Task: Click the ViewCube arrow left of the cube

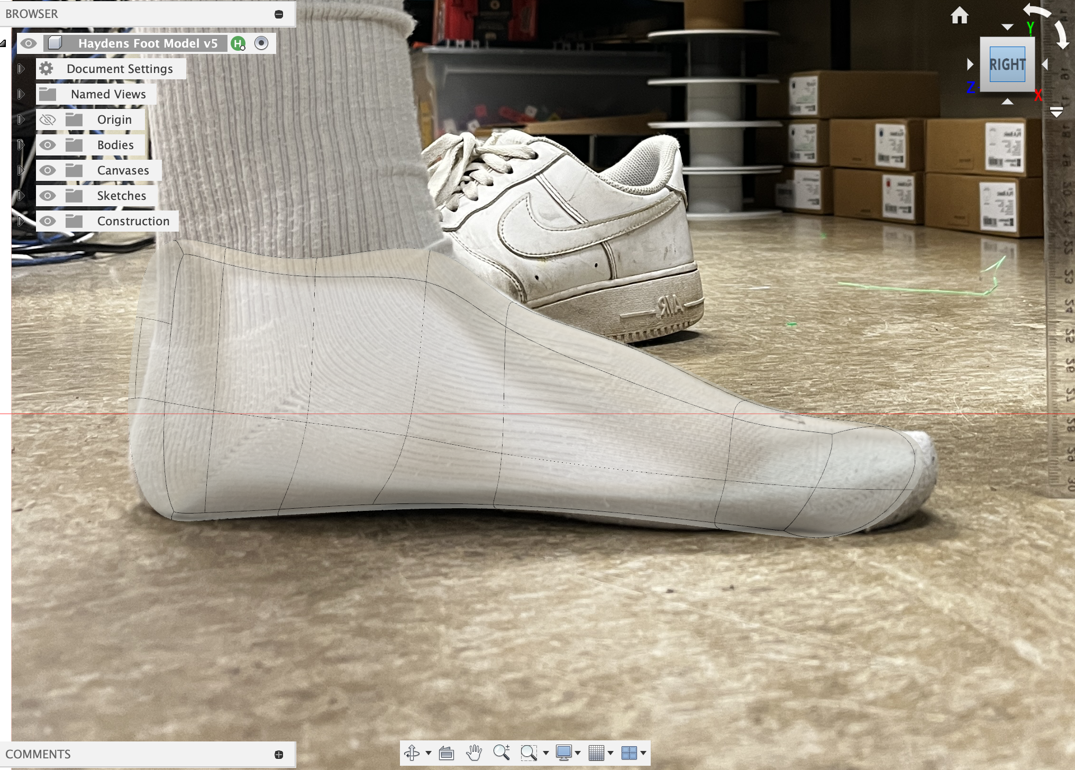Action: point(970,65)
